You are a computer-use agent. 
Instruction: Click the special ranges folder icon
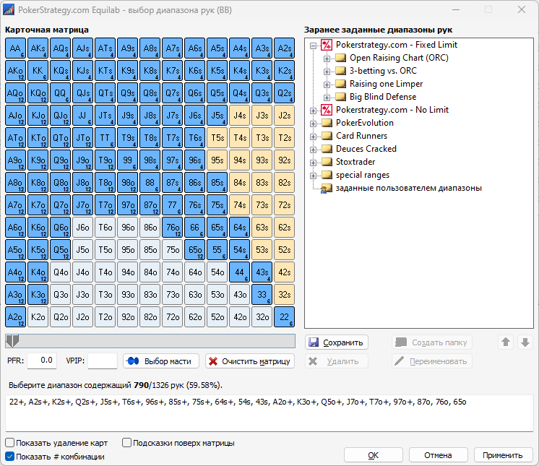(327, 175)
